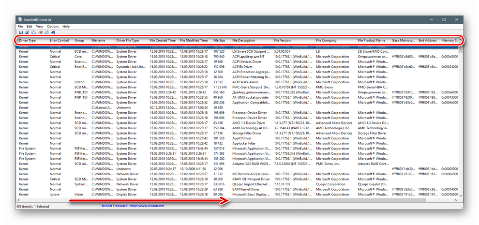Click the 0x000c8000 memory size cell
Viewport: 479px width, 225px height.
[x=449, y=57]
